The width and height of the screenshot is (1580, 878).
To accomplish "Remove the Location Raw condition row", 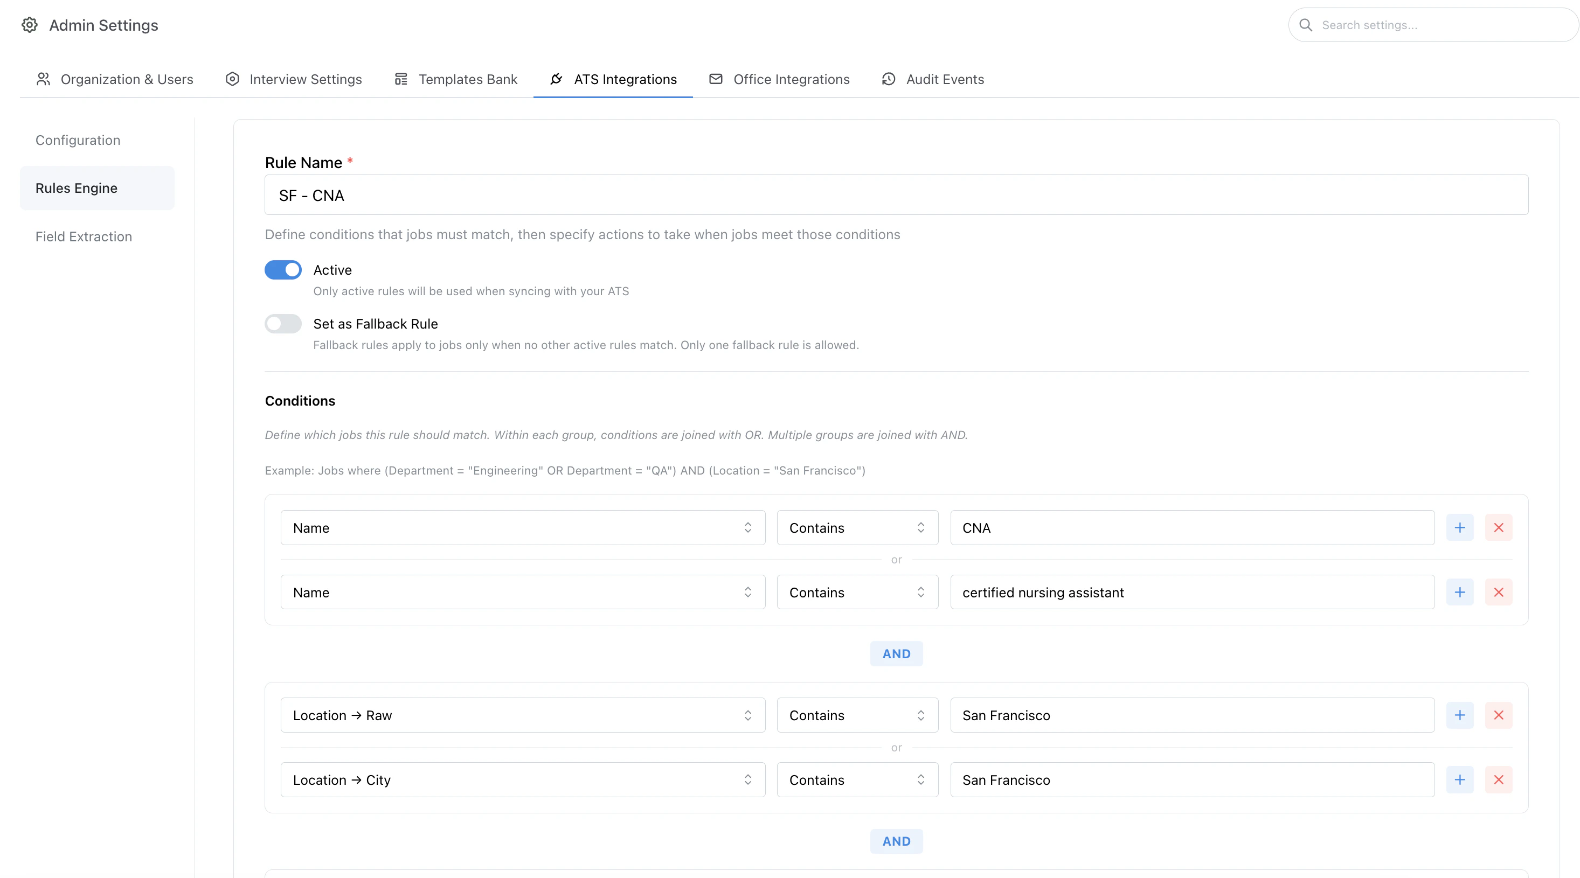I will [1499, 715].
